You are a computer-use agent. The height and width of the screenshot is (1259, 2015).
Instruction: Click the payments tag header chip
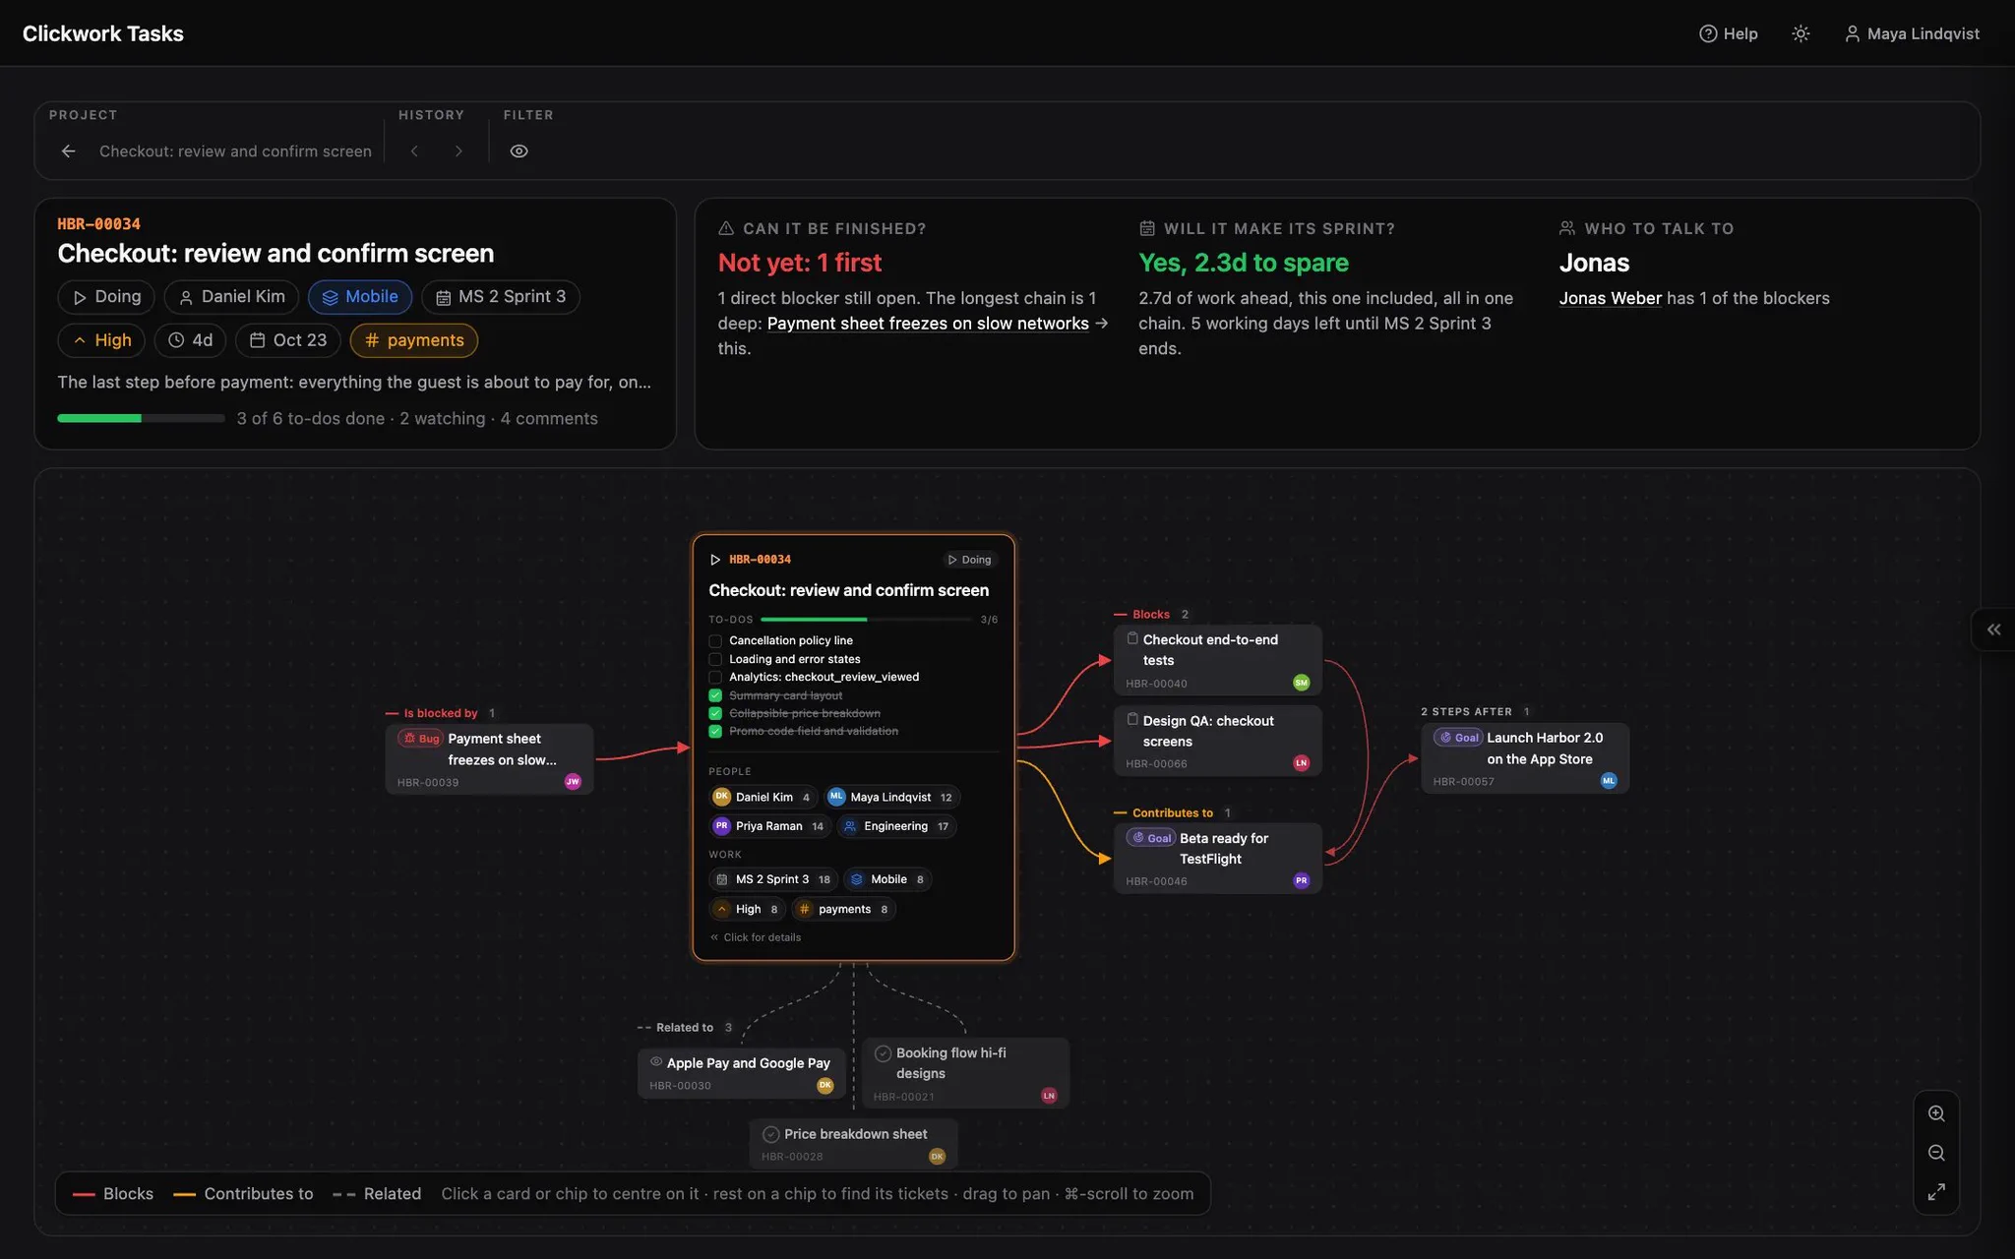pos(414,340)
